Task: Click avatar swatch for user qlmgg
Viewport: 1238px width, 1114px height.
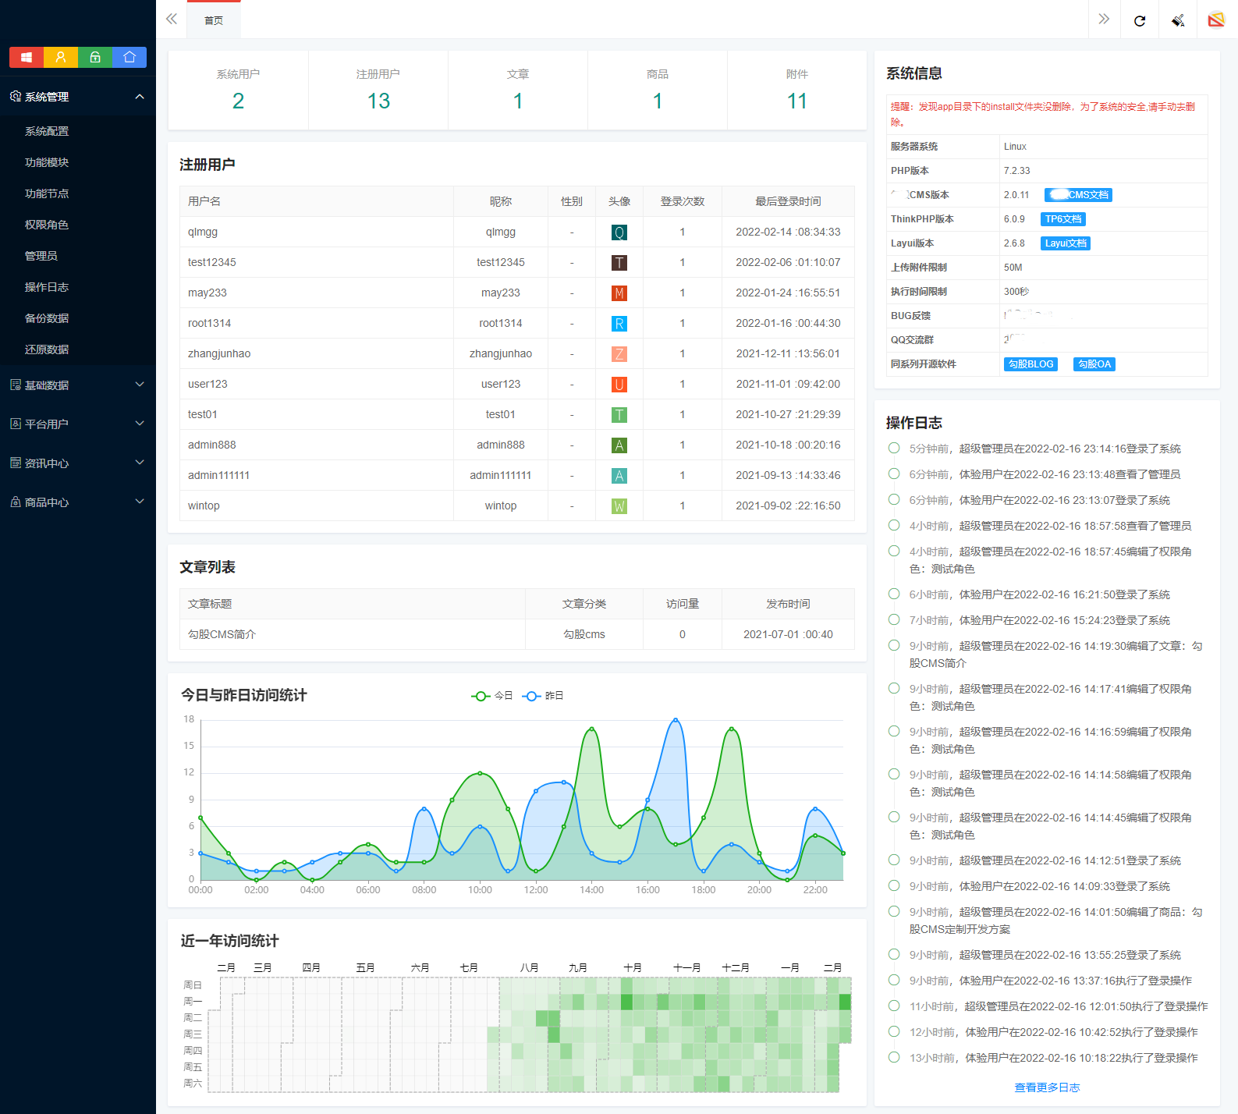Action: click(x=619, y=232)
